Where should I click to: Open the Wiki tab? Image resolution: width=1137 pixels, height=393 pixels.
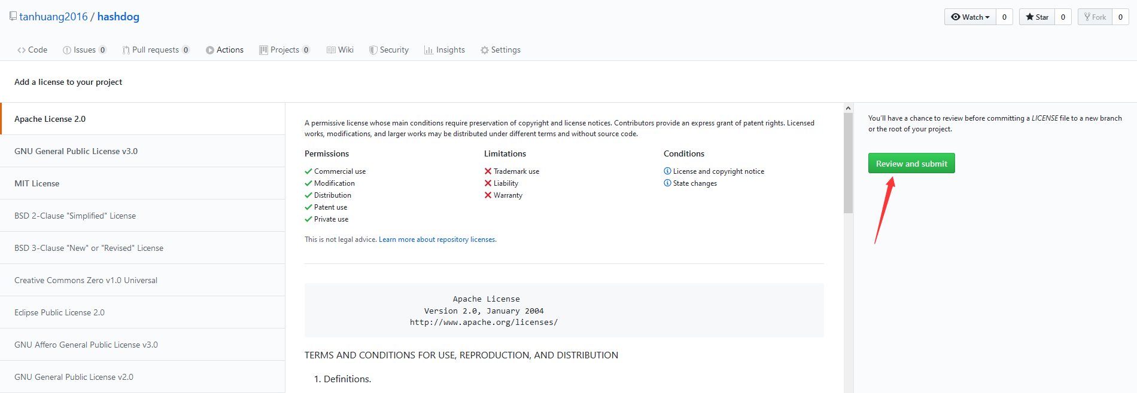[340, 50]
